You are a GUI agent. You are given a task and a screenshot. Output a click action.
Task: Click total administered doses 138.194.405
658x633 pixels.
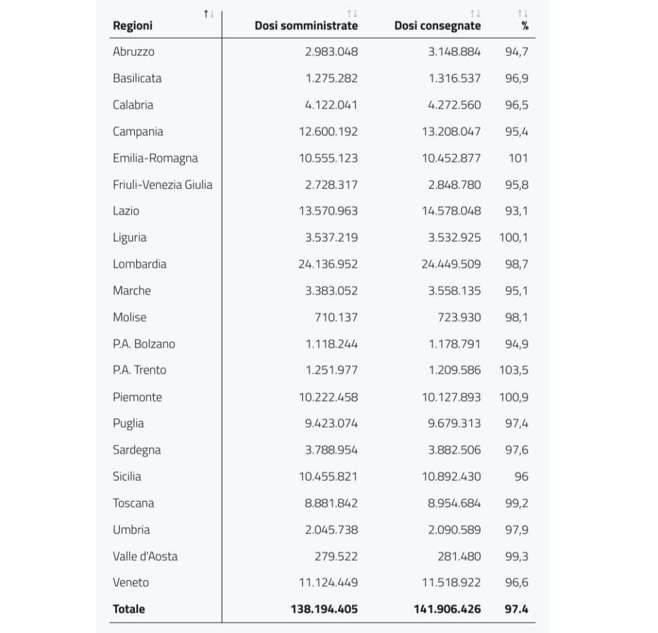[x=325, y=609]
